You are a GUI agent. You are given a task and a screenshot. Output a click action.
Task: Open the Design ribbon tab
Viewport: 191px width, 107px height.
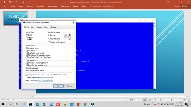(x=30, y=6)
